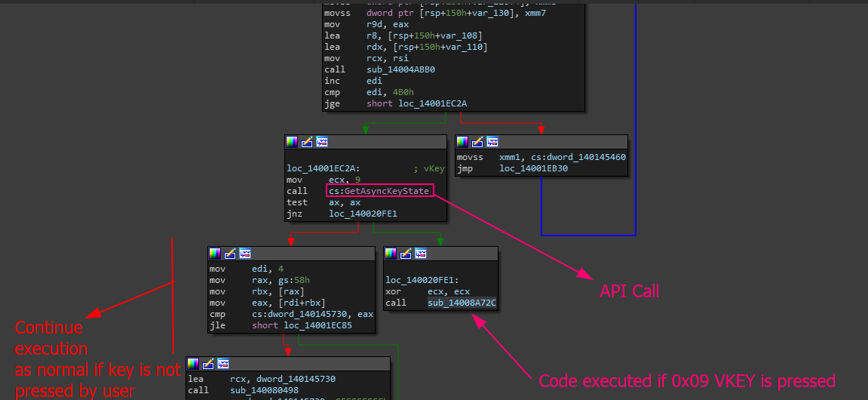
Task: Click the highlighted cs:GetAsyncKeyState call operand
Action: [379, 191]
